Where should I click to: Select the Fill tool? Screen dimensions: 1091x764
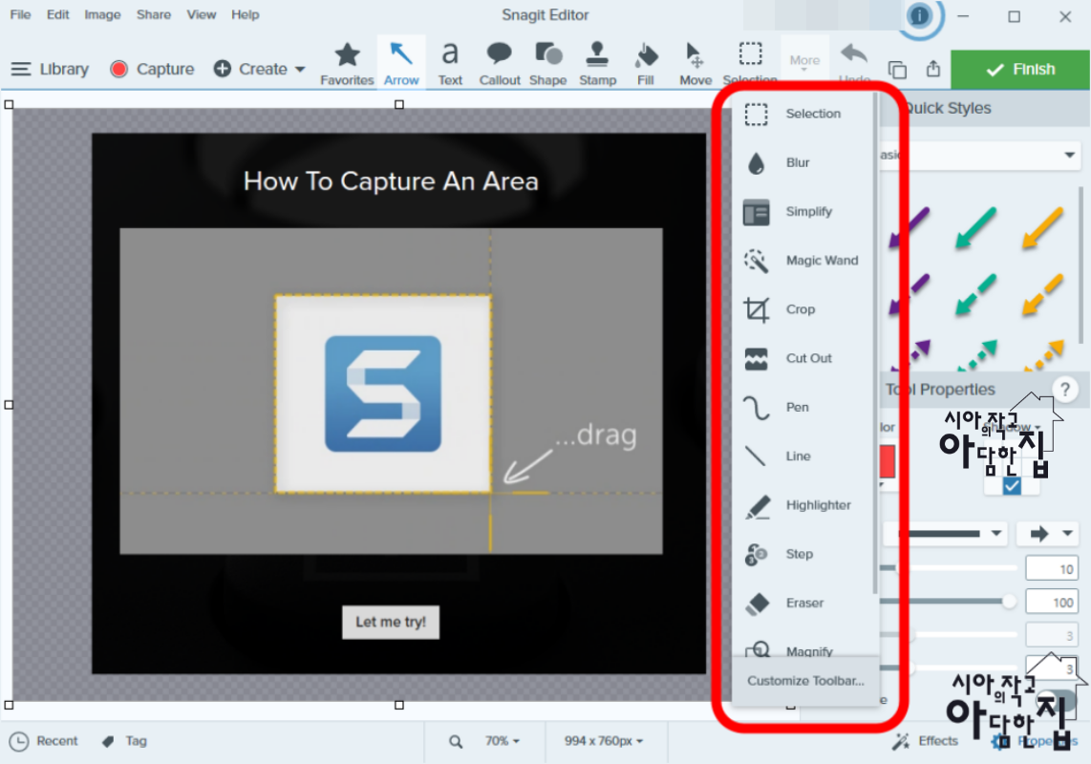point(646,64)
